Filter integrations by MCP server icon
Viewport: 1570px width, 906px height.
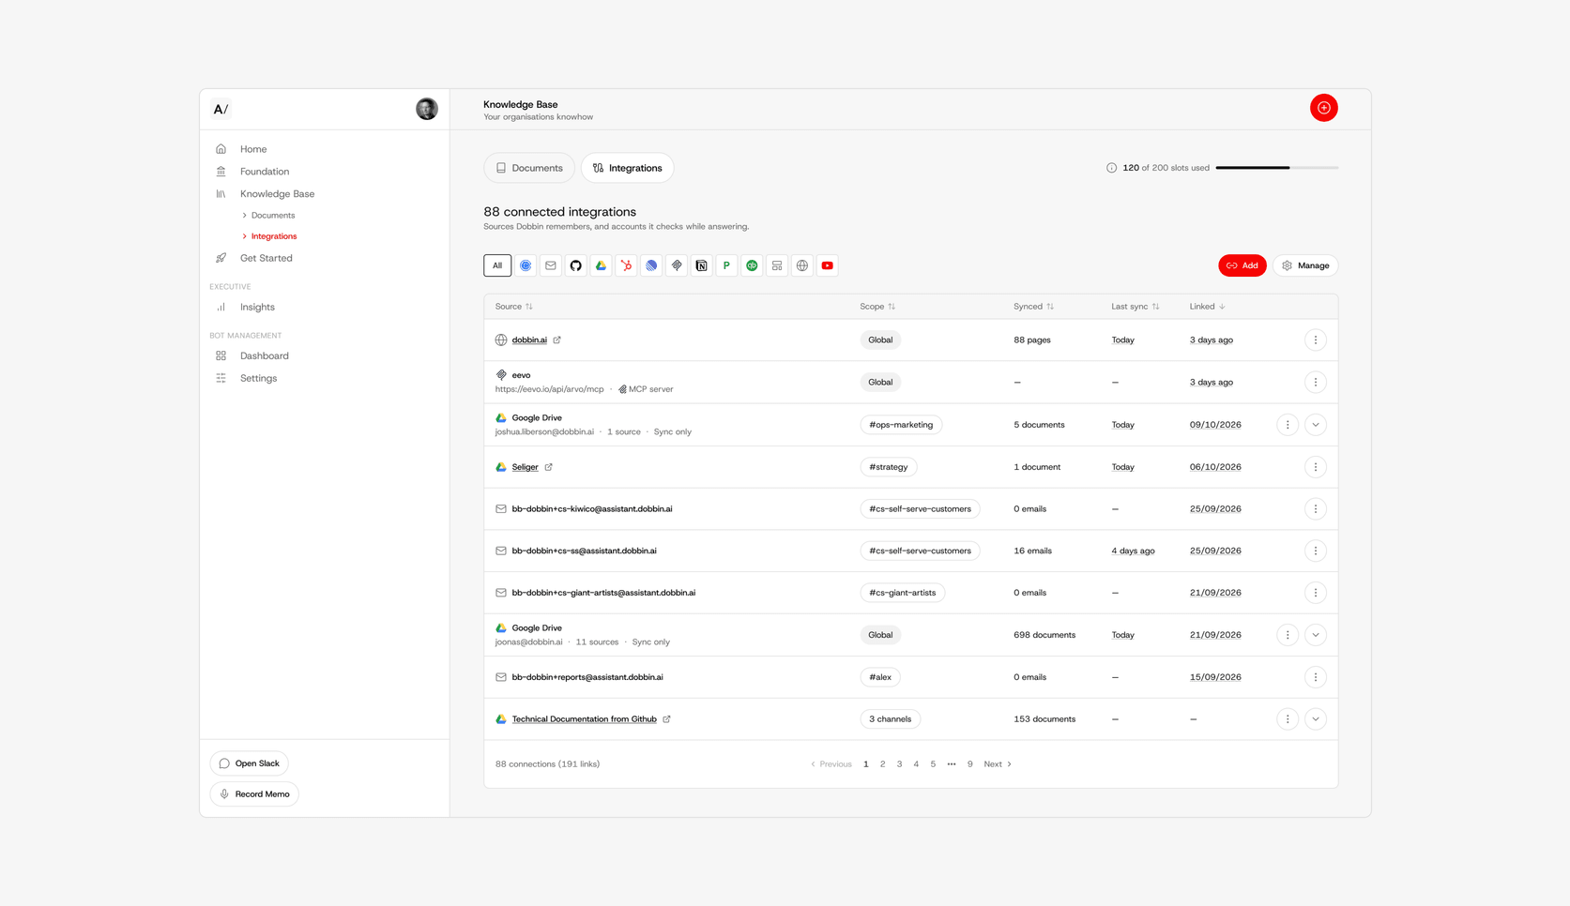point(677,265)
